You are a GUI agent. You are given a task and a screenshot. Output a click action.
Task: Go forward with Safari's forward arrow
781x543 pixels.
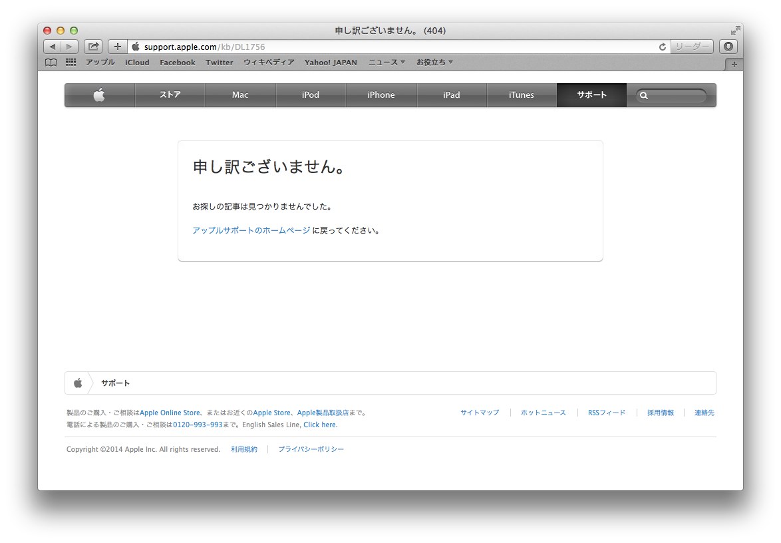[x=69, y=47]
